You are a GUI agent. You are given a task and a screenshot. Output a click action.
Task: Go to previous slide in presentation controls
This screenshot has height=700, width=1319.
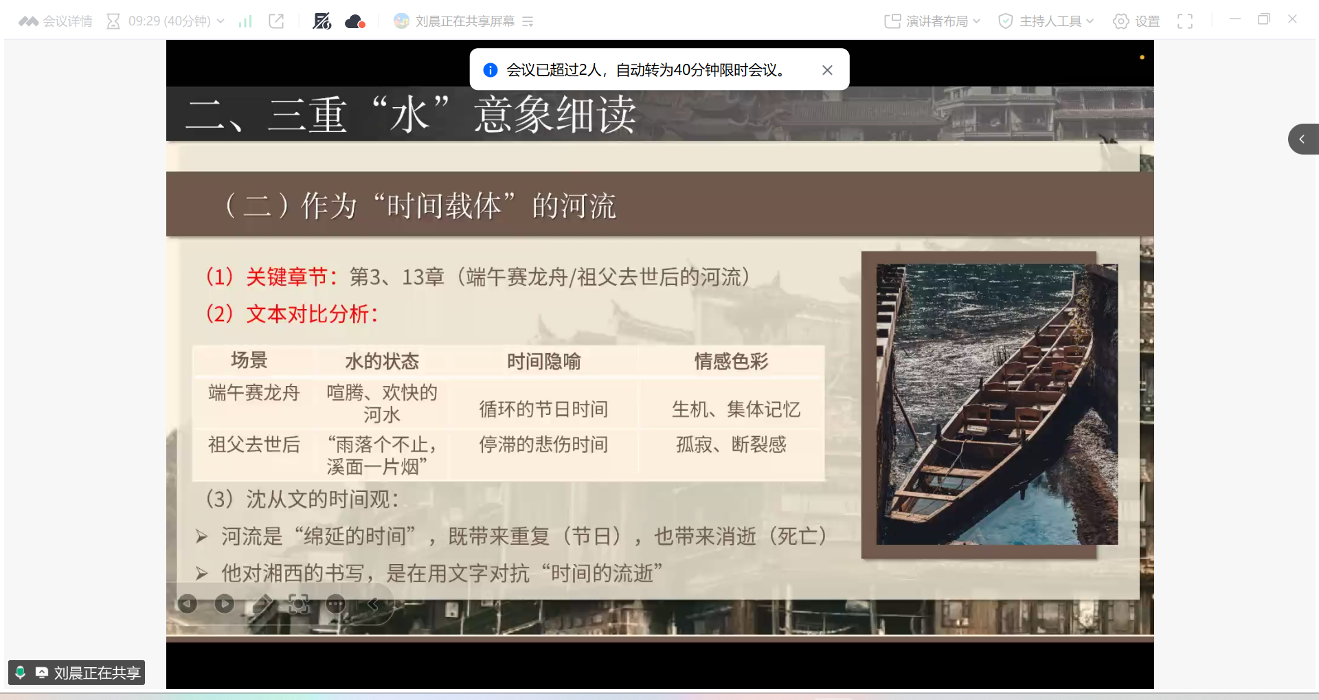pos(188,604)
